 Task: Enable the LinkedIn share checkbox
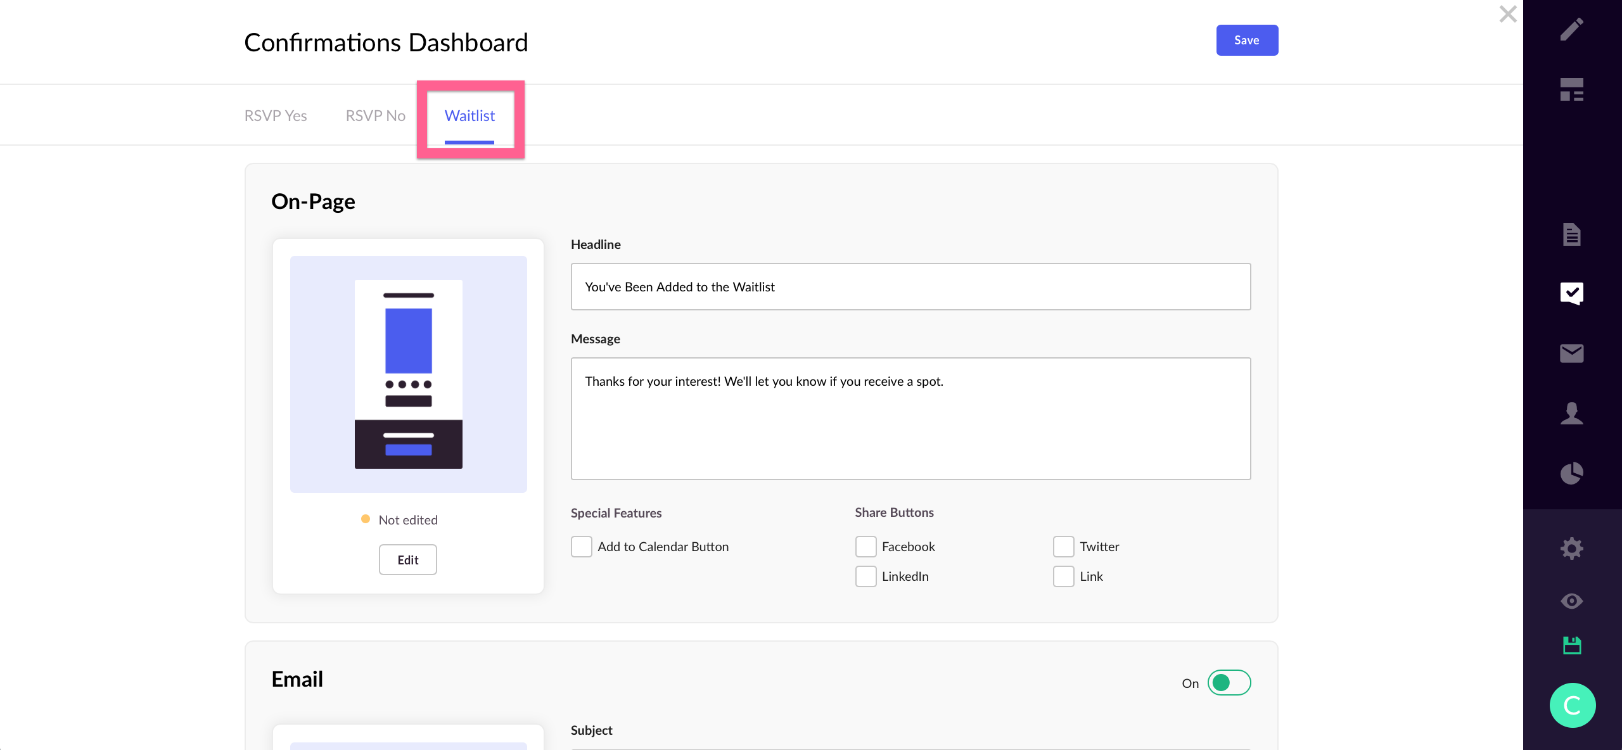tap(865, 576)
